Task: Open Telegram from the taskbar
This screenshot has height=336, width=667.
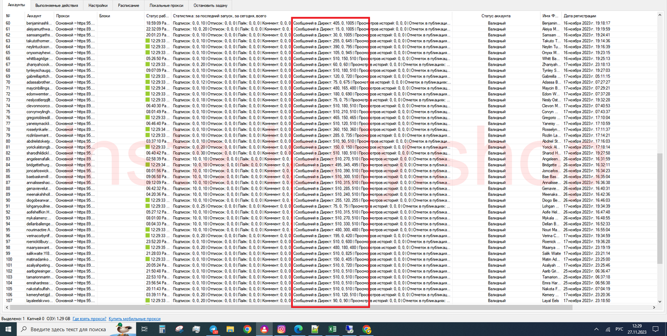Action: pyautogui.click(x=213, y=329)
